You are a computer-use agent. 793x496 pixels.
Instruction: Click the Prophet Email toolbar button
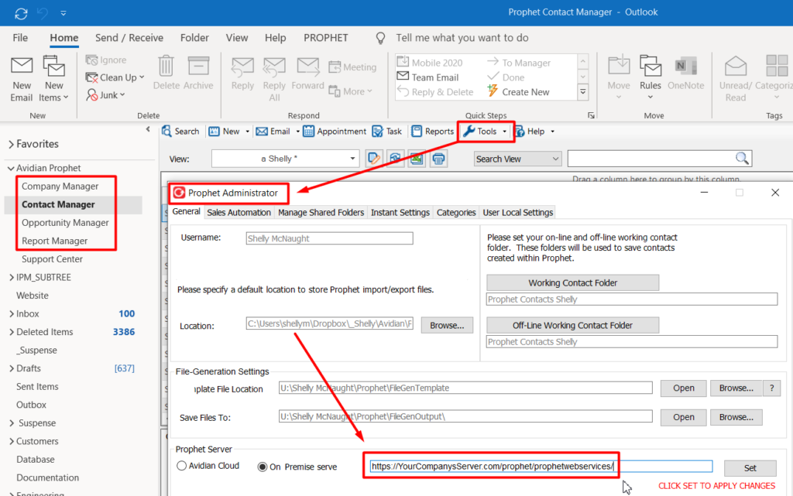(x=273, y=132)
